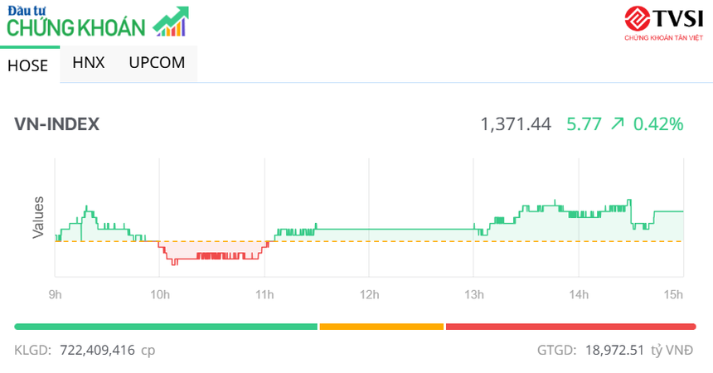The image size is (713, 373).
Task: Click the green up-right trend arrow
Action: point(617,124)
